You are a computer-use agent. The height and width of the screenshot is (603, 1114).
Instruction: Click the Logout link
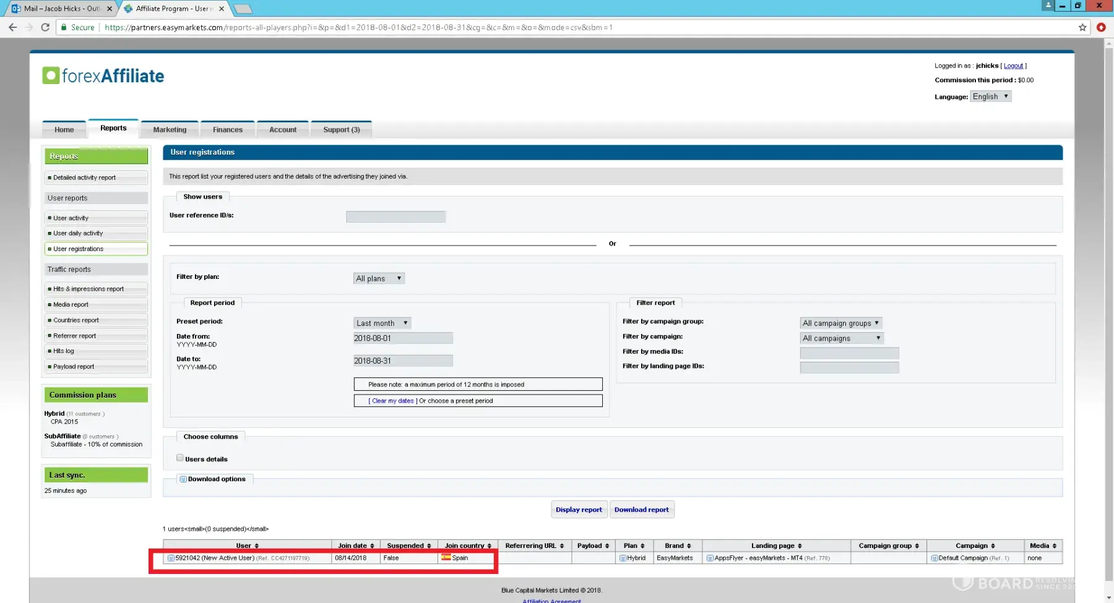1013,66
